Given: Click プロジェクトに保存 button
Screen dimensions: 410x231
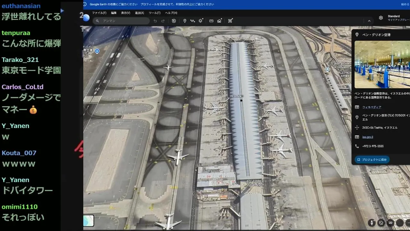Looking at the screenshot, I should [x=372, y=159].
